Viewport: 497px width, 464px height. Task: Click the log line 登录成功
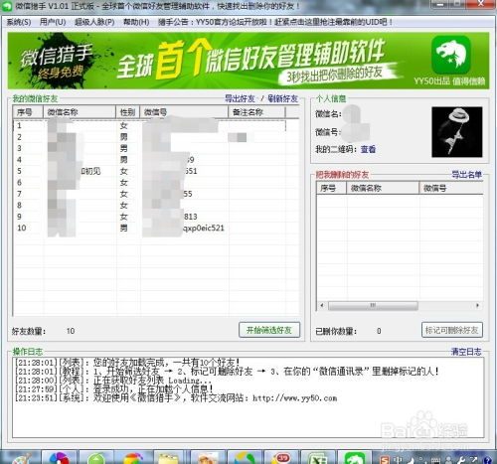(114, 388)
